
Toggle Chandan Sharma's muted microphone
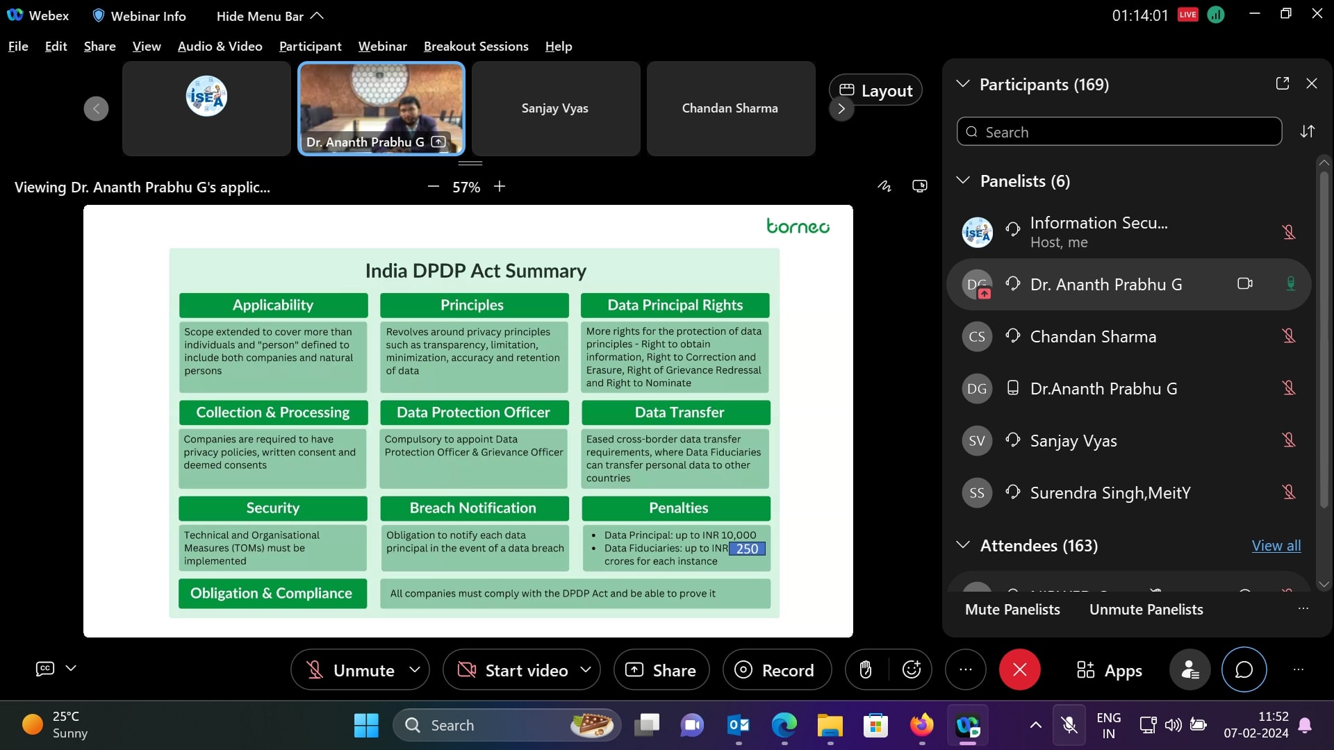tap(1289, 336)
